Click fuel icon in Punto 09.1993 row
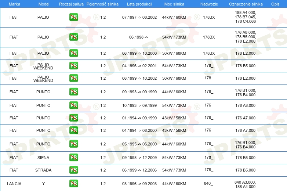The image size is (287, 191). (x=73, y=92)
